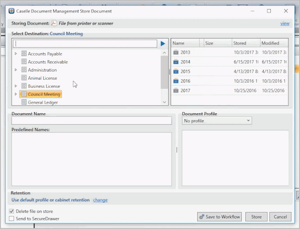Sort the list by Name column header
Screen dimensions: 300x229
[x=185, y=43]
